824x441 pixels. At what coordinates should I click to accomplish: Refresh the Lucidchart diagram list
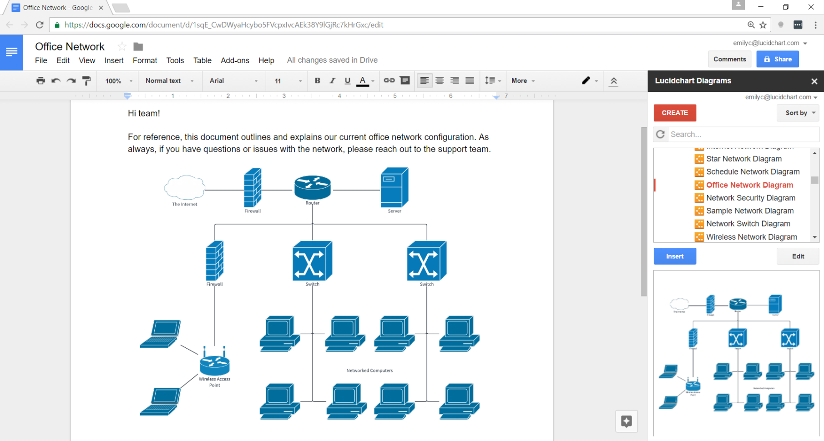pyautogui.click(x=660, y=134)
